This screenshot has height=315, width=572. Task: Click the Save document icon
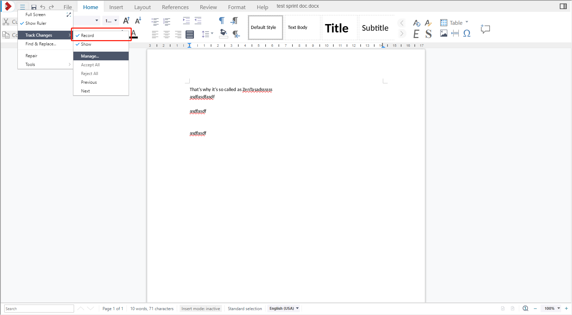point(34,7)
